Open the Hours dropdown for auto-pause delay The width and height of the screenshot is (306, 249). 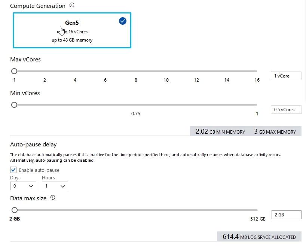click(x=55, y=186)
